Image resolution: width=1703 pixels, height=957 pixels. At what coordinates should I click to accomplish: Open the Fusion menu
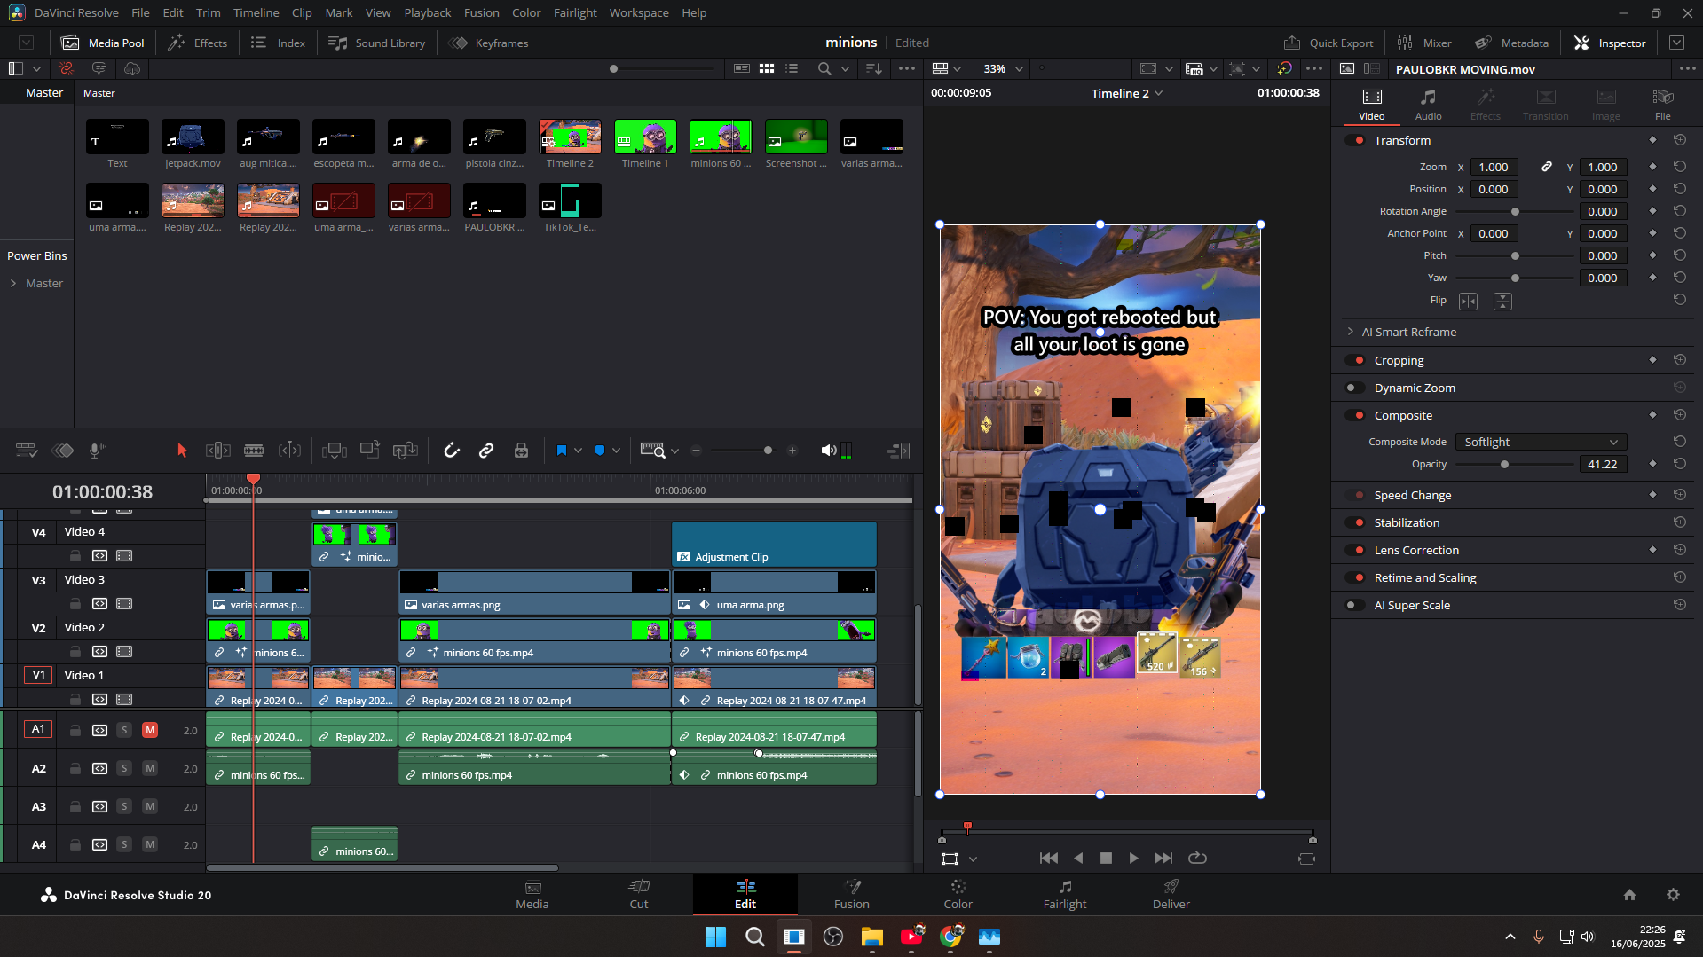481,12
